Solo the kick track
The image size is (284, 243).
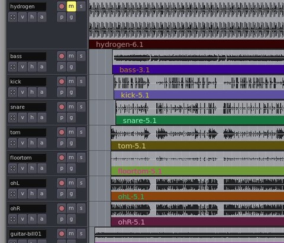pyautogui.click(x=81, y=81)
